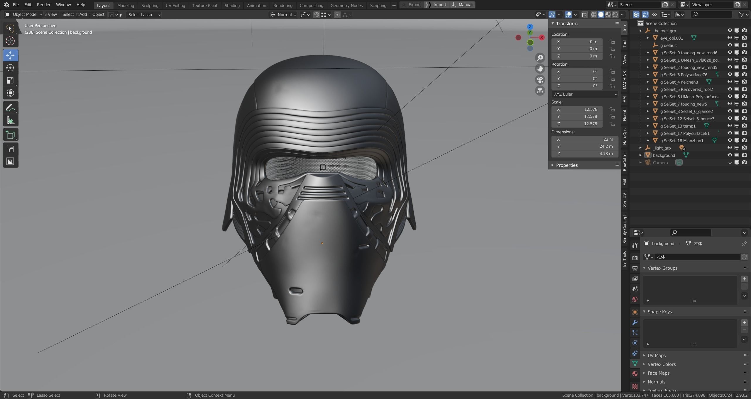This screenshot has width=751, height=399.
Task: Add a new vertex group
Action: tap(744, 279)
